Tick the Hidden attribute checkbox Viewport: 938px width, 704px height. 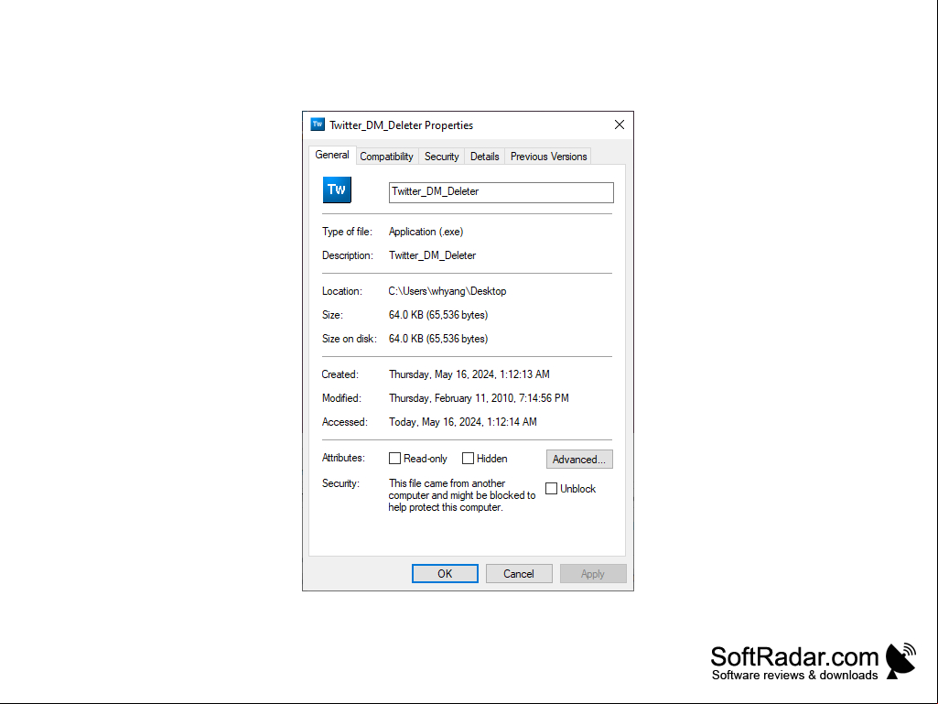click(x=468, y=459)
